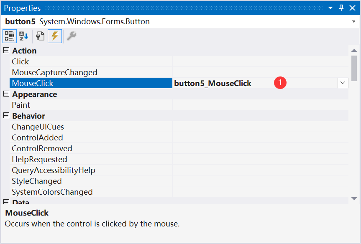361x244 pixels.
Task: Select the HelpRequested event row
Action: [179, 159]
